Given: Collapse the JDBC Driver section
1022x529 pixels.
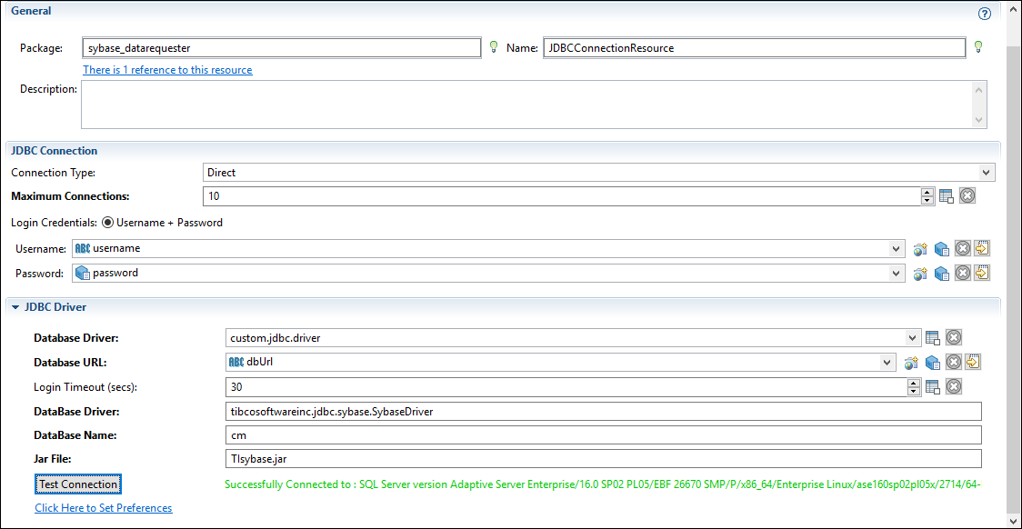Looking at the screenshot, I should pyautogui.click(x=15, y=307).
